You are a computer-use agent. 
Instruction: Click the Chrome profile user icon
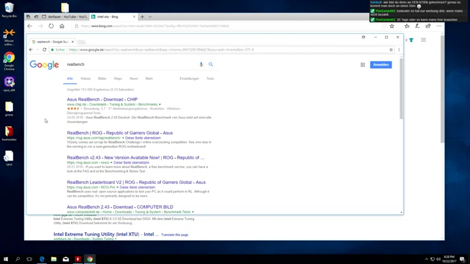[x=364, y=37]
